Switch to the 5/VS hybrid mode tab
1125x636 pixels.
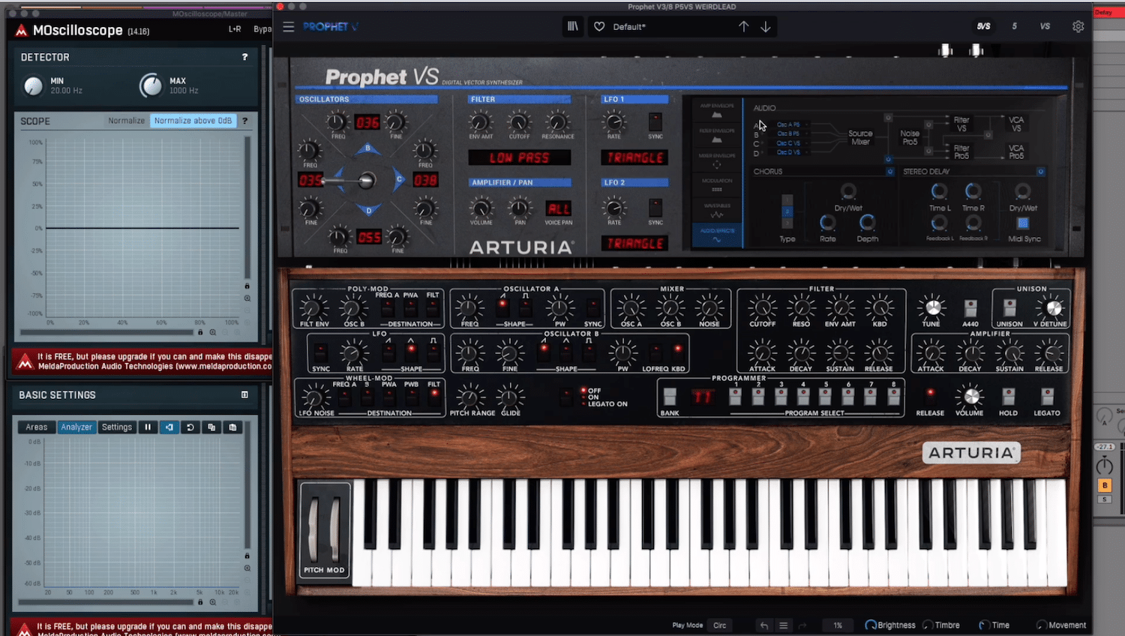[983, 26]
